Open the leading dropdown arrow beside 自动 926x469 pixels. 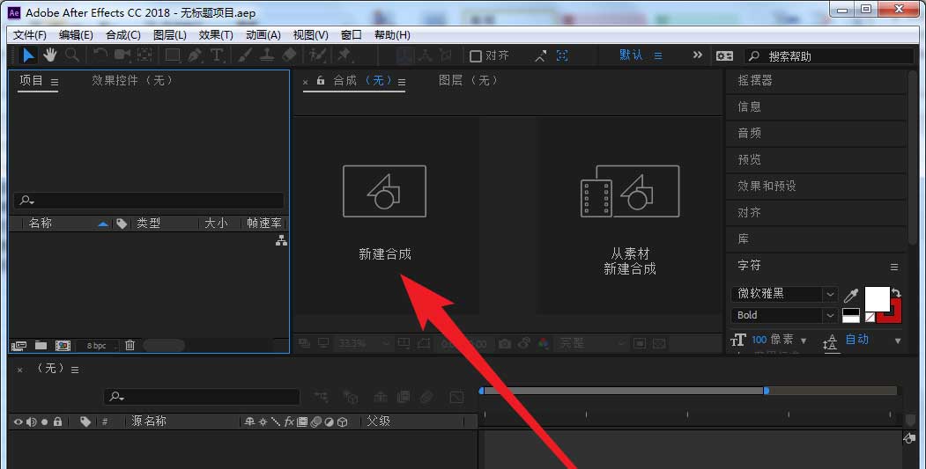(x=898, y=341)
